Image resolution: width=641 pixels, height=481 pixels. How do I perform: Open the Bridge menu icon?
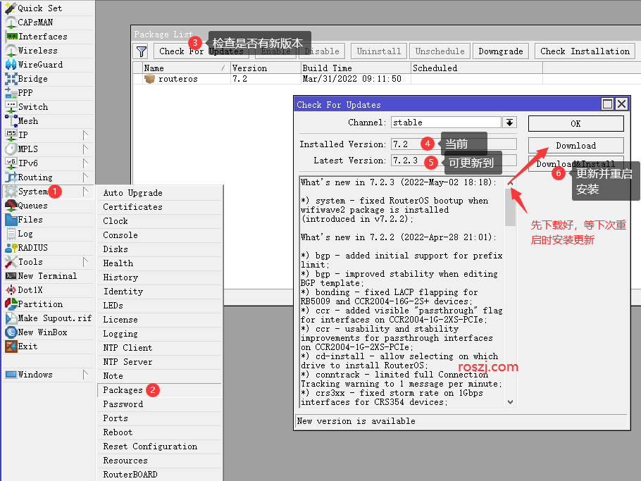11,79
